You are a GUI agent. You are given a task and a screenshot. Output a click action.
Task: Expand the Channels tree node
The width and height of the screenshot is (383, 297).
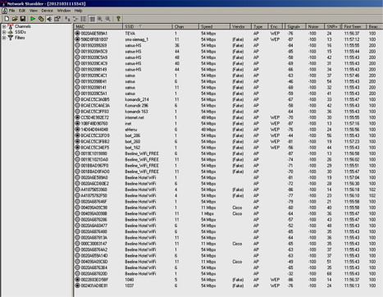(4, 26)
